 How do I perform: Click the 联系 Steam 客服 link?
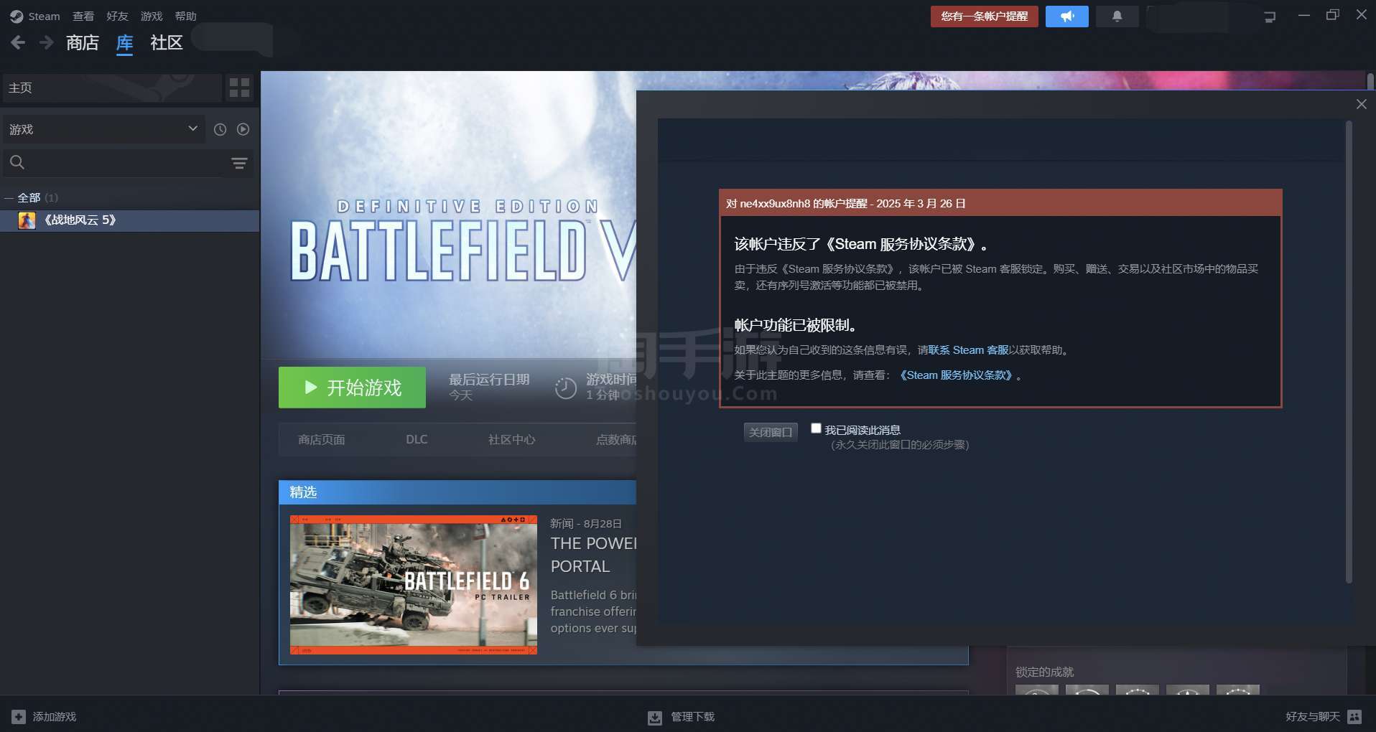point(968,350)
